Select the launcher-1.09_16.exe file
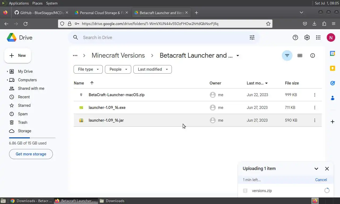 coord(198,108)
